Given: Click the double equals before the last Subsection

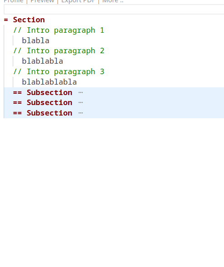Looking at the screenshot, I should [x=17, y=113].
